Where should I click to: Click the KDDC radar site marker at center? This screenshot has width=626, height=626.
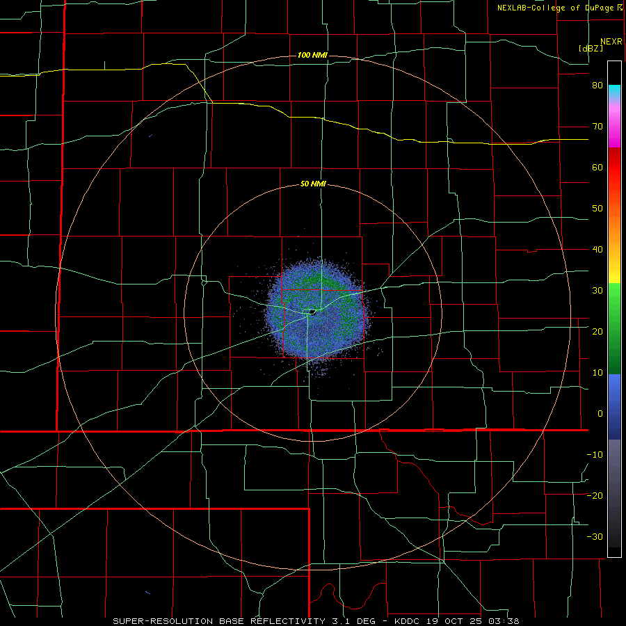tap(312, 312)
